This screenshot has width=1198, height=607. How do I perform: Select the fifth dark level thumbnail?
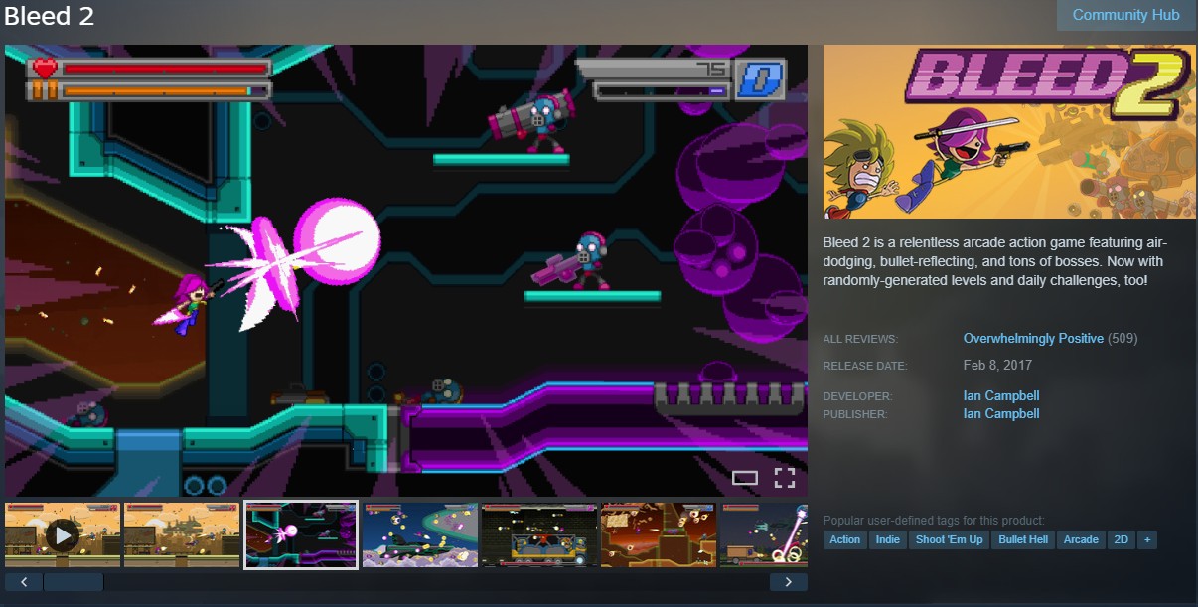point(539,534)
